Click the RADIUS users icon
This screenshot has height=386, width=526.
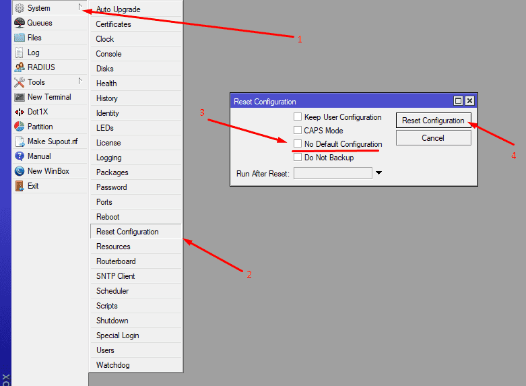click(x=20, y=67)
